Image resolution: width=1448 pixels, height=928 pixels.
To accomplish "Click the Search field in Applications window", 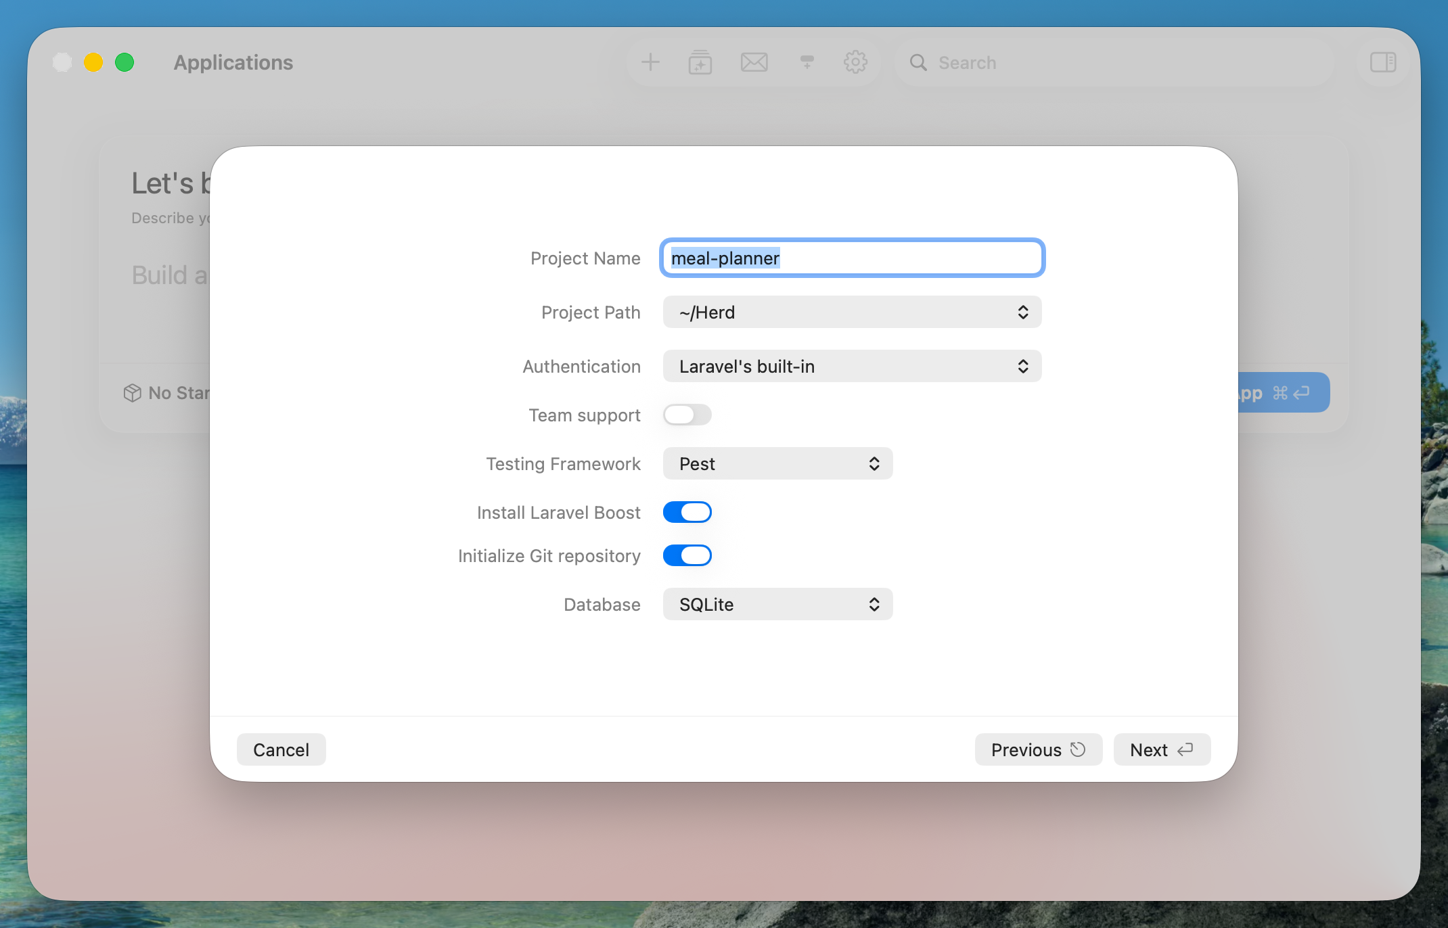I will pos(1114,62).
